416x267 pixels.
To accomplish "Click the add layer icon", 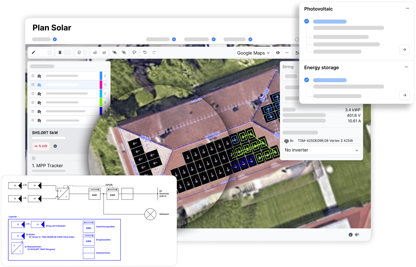I will click(95, 52).
